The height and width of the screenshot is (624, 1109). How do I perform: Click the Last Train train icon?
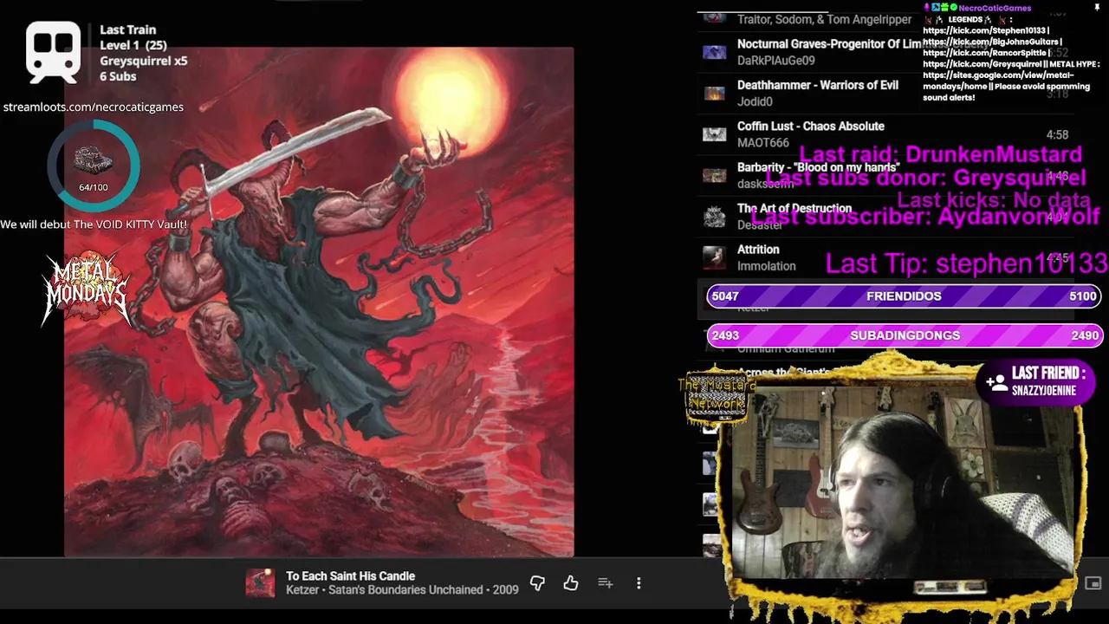tap(53, 51)
